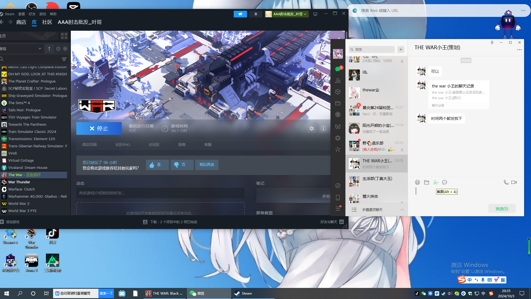
Task: Click Sogou IME voice input microphone
Action: pyautogui.click(x=483, y=280)
